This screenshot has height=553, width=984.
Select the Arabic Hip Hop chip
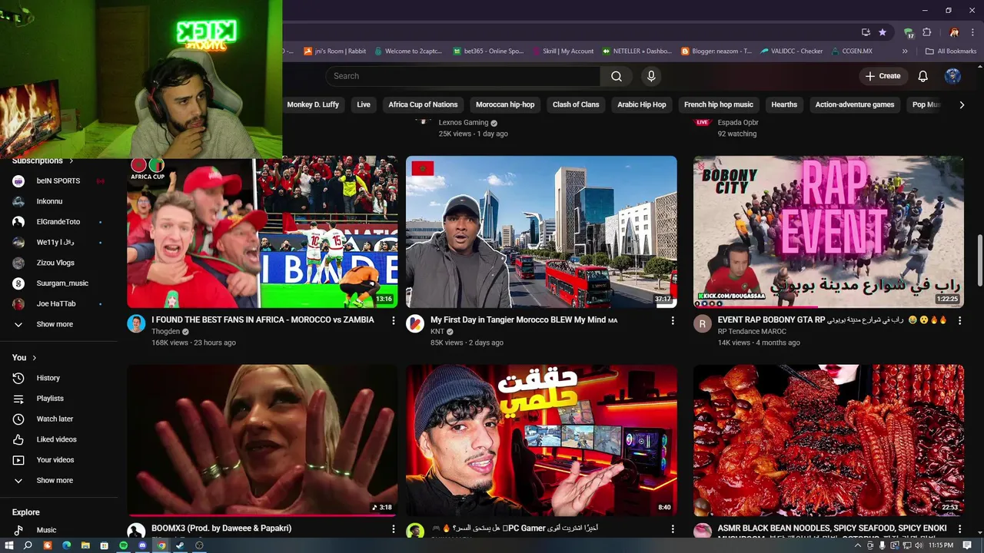coord(642,104)
